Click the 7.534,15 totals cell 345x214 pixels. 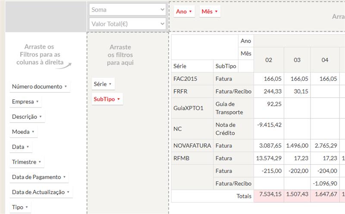(269, 196)
